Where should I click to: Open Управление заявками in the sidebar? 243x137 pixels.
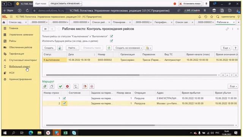[21, 35]
